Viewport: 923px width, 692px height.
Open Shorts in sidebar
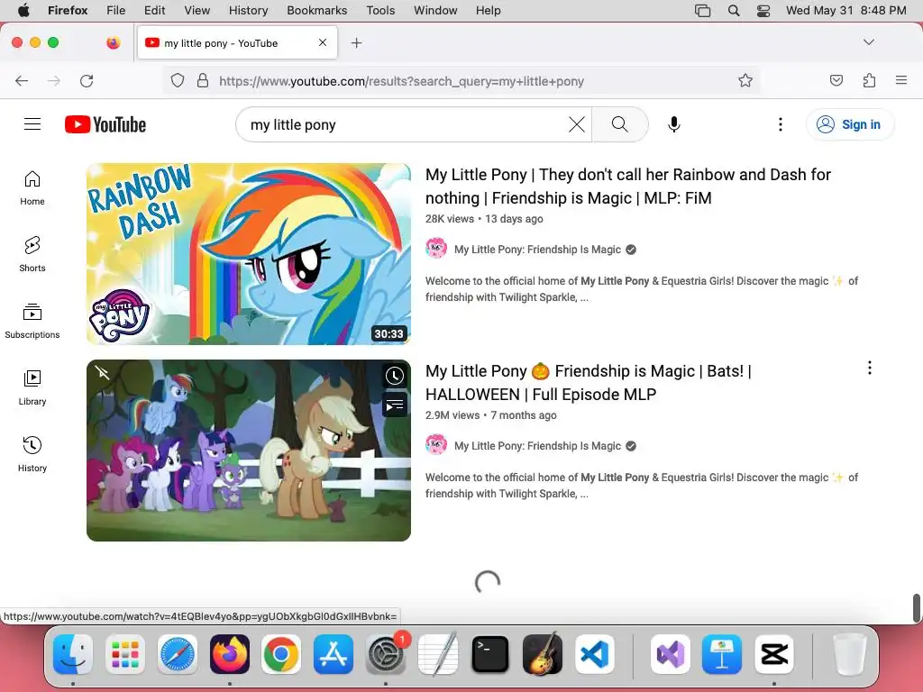pyautogui.click(x=32, y=255)
